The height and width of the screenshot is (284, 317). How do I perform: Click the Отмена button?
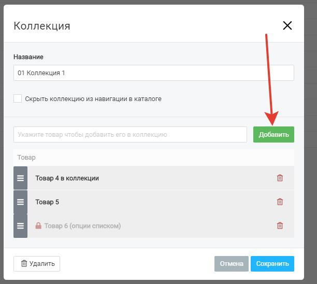coord(232,264)
